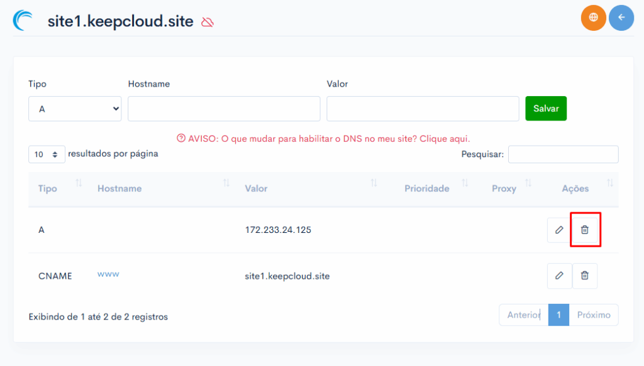
Task: Select the site1.keepcloud.site CNAME value cell
Action: [287, 276]
